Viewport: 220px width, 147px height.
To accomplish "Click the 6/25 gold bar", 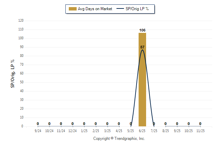I will (x=142, y=81).
